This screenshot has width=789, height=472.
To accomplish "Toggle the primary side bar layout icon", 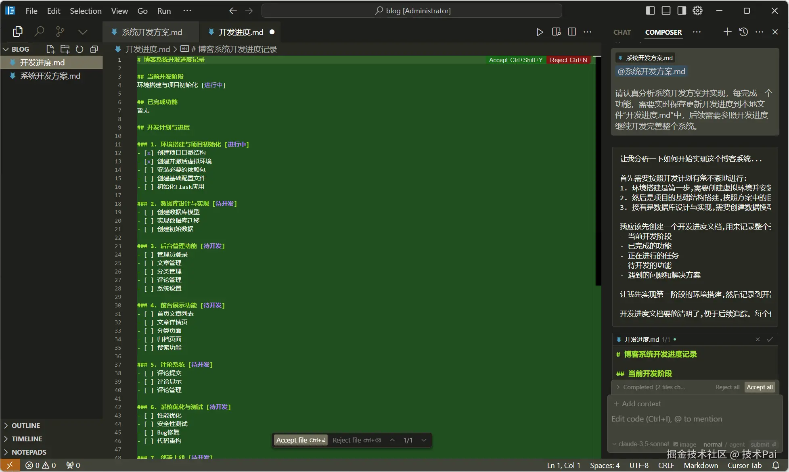I will 650,11.
